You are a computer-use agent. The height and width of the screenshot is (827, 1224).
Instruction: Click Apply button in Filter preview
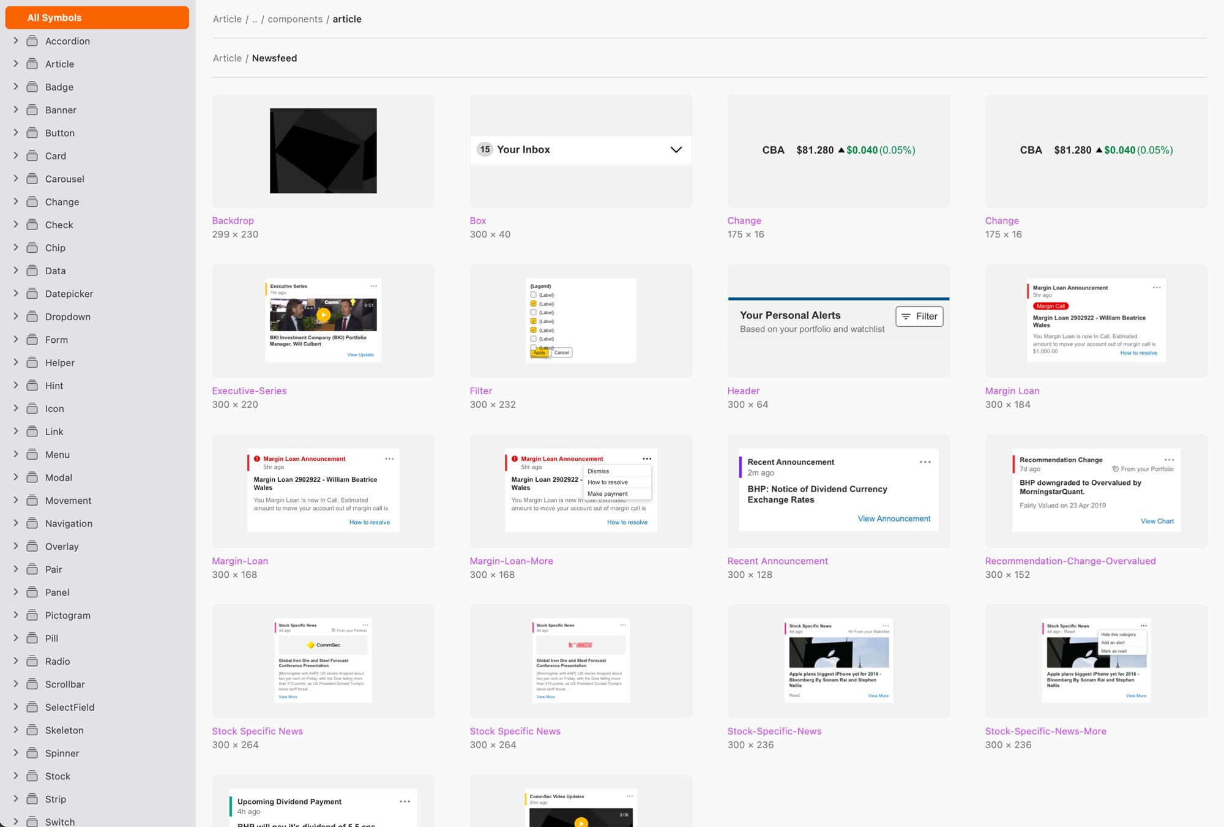[x=539, y=353]
